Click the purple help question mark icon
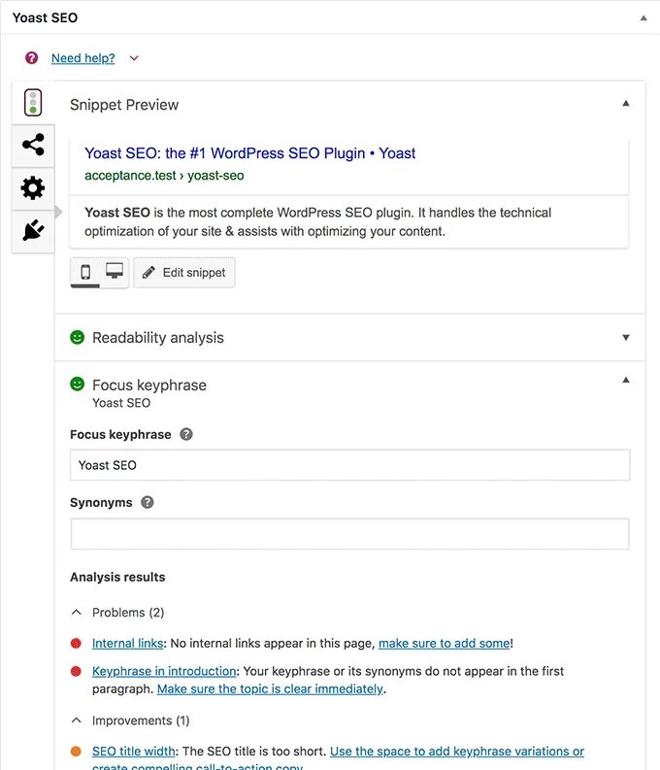660x770 pixels. (x=32, y=58)
